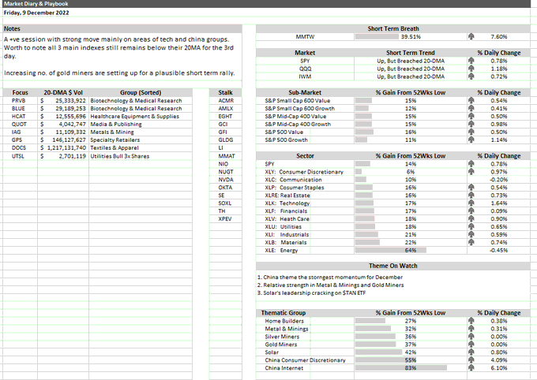Click the arrow icon for Solar theme
This screenshot has width=537, height=380.
tap(471, 352)
